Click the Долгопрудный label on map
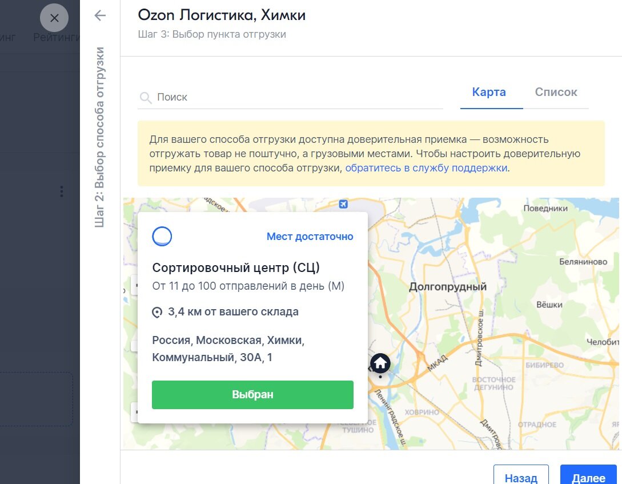This screenshot has width=622, height=484. [x=447, y=286]
